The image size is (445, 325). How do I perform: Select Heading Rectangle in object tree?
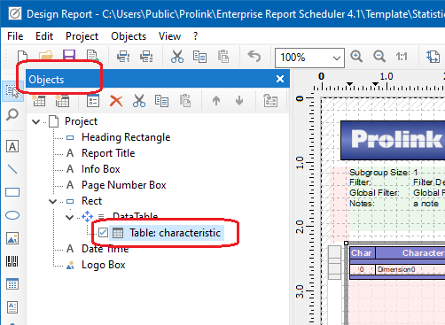tap(126, 137)
